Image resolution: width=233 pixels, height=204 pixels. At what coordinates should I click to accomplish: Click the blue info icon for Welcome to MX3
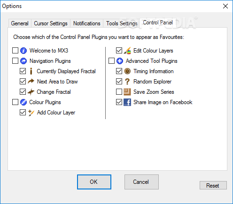23,51
